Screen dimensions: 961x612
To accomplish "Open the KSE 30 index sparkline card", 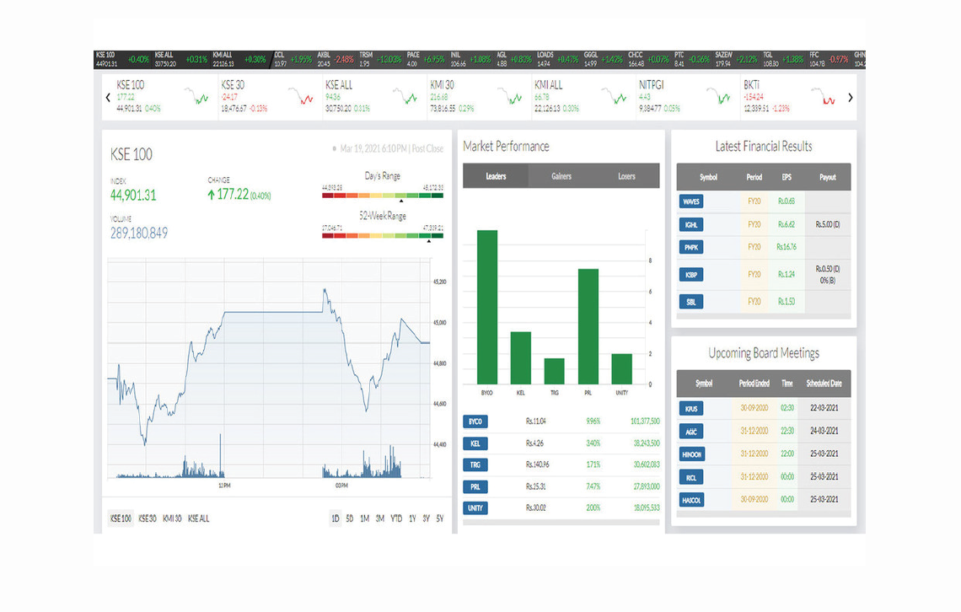I will 268,97.
